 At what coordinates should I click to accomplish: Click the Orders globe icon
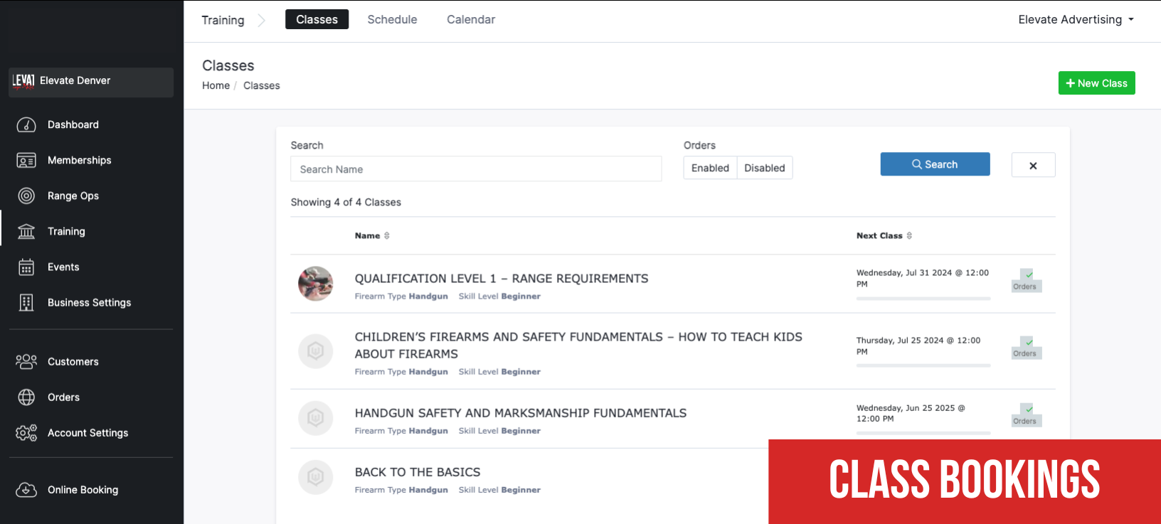click(26, 397)
